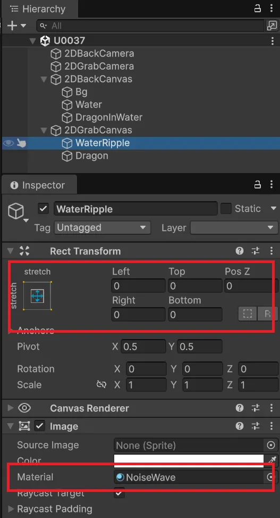Disable the Image component checkbox
The image size is (280, 518).
(x=40, y=426)
